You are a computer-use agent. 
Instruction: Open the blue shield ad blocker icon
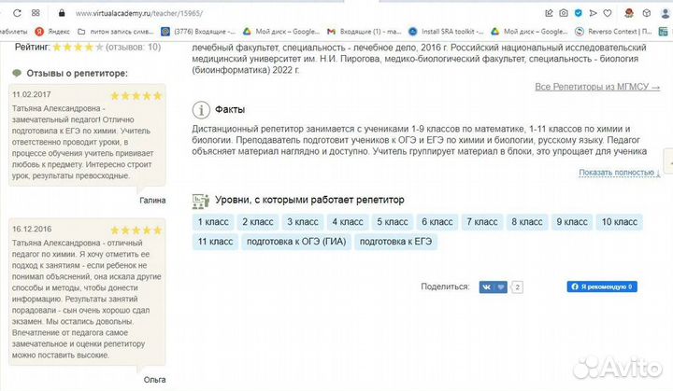click(579, 13)
